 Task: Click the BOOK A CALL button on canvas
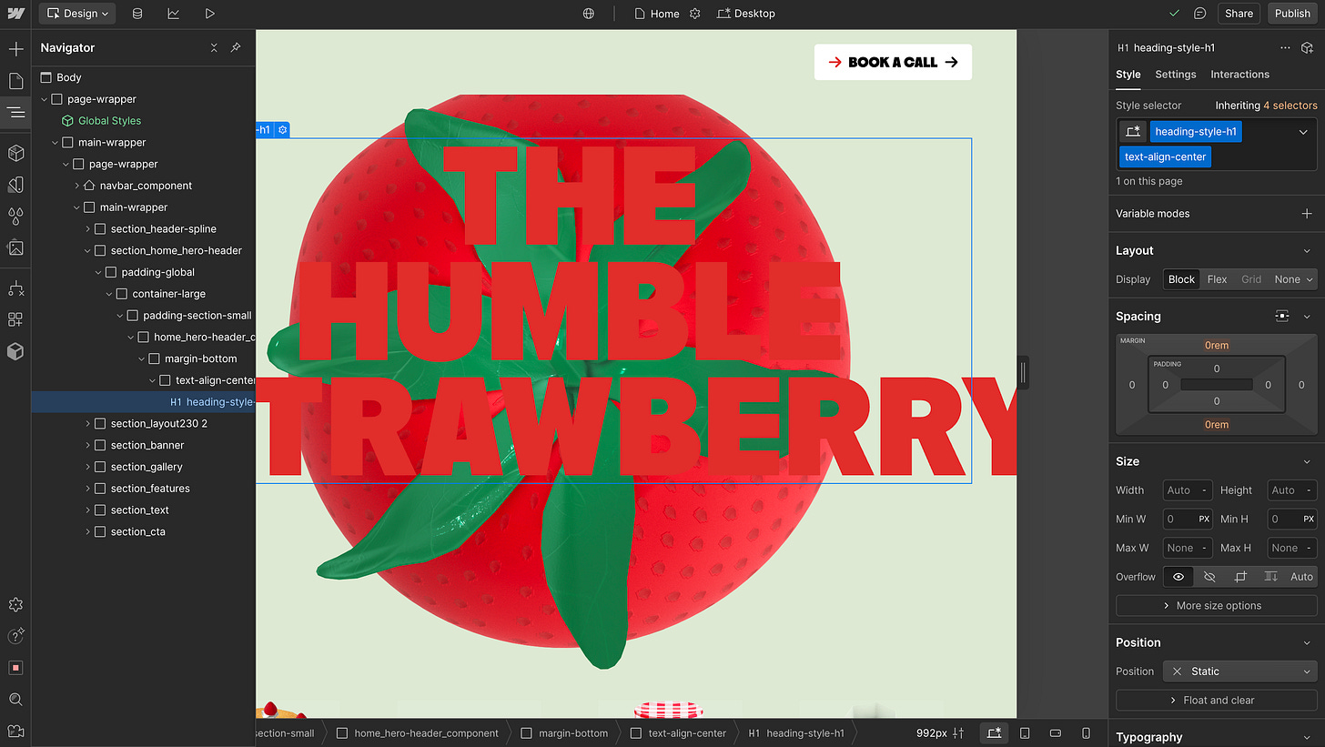pos(893,62)
